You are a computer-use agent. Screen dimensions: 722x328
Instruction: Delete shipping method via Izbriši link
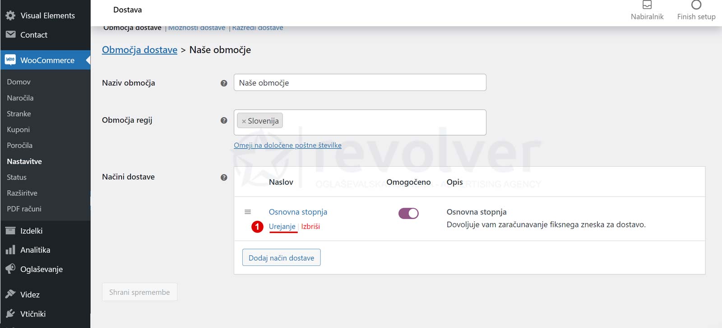point(310,226)
